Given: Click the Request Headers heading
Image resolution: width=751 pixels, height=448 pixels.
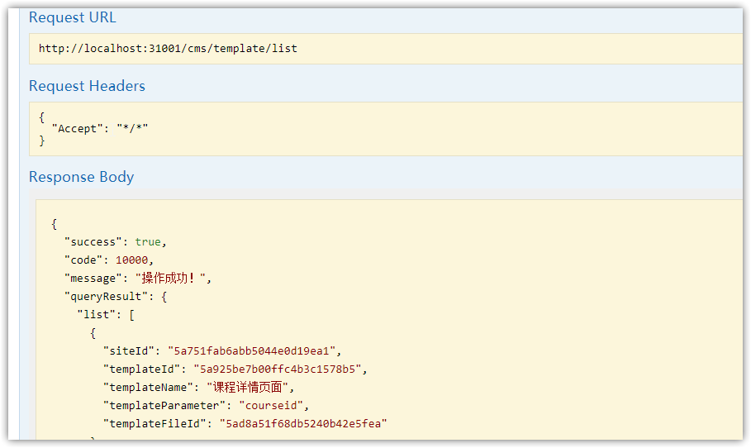Looking at the screenshot, I should click(x=87, y=86).
